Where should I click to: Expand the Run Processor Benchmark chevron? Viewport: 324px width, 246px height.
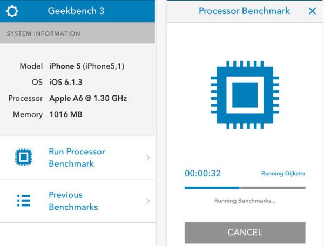(148, 158)
